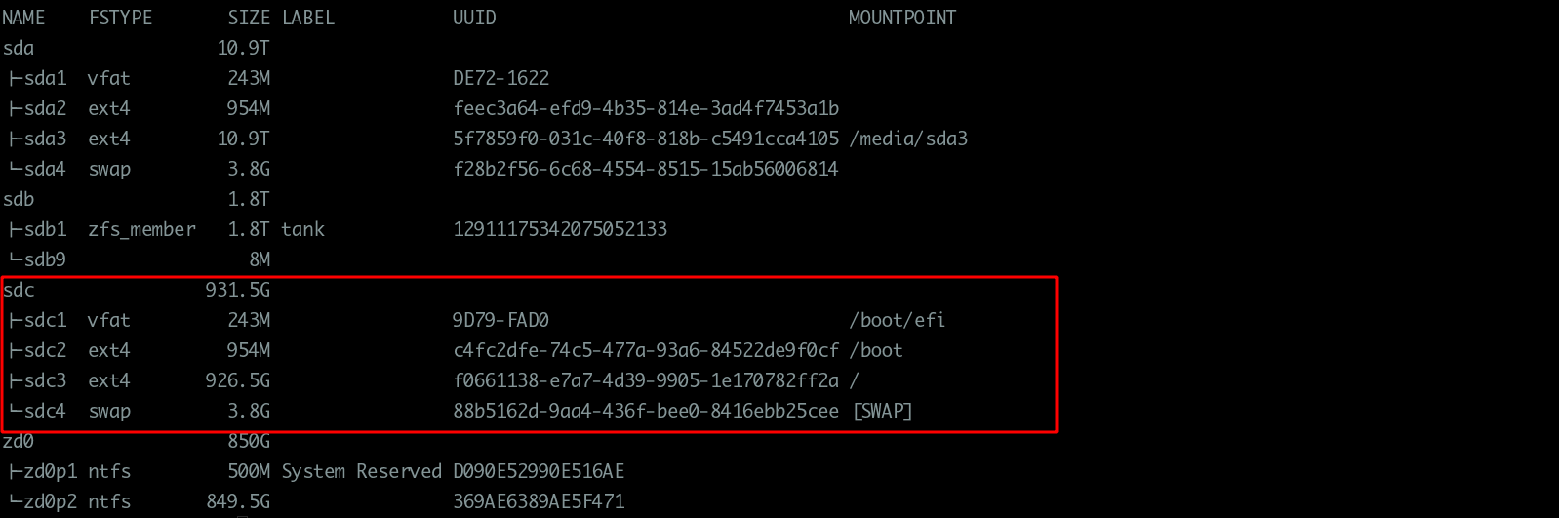Click the System Reserved label
The image size is (1559, 518).
pyautogui.click(x=361, y=471)
